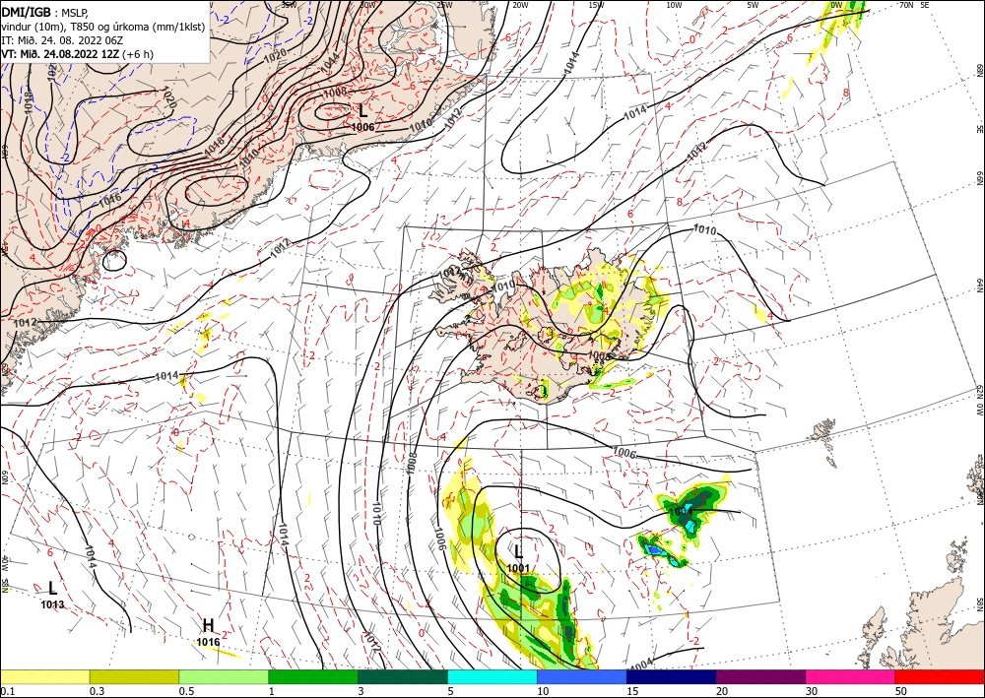The height and width of the screenshot is (698, 985).
Task: Click the yellow 0.1–0.3 precipitation legend swatch
Action: [44, 676]
